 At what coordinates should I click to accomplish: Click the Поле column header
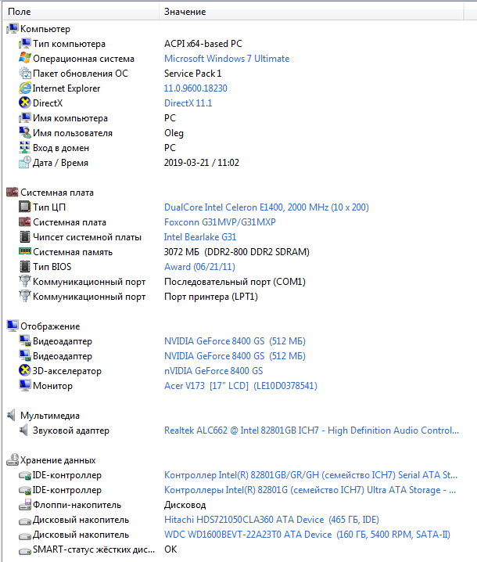81,12
